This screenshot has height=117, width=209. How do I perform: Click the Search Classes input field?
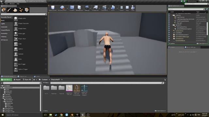(24, 14)
